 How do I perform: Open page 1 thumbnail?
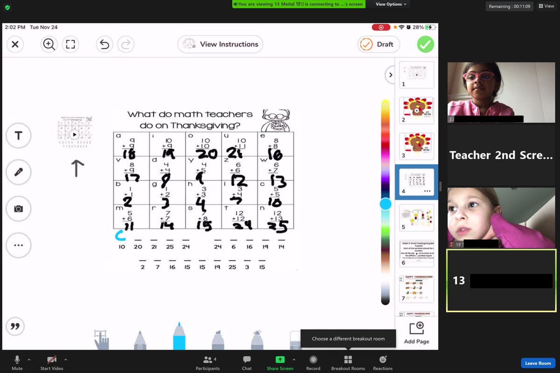click(417, 75)
